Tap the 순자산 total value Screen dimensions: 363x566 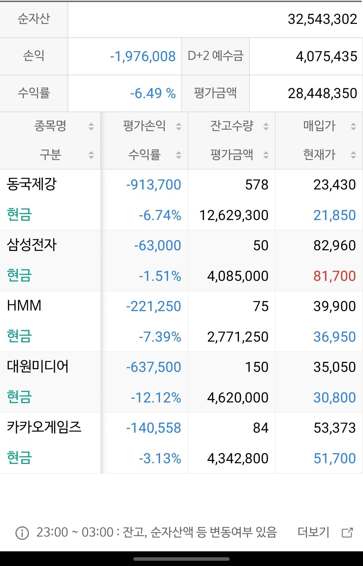pyautogui.click(x=322, y=19)
